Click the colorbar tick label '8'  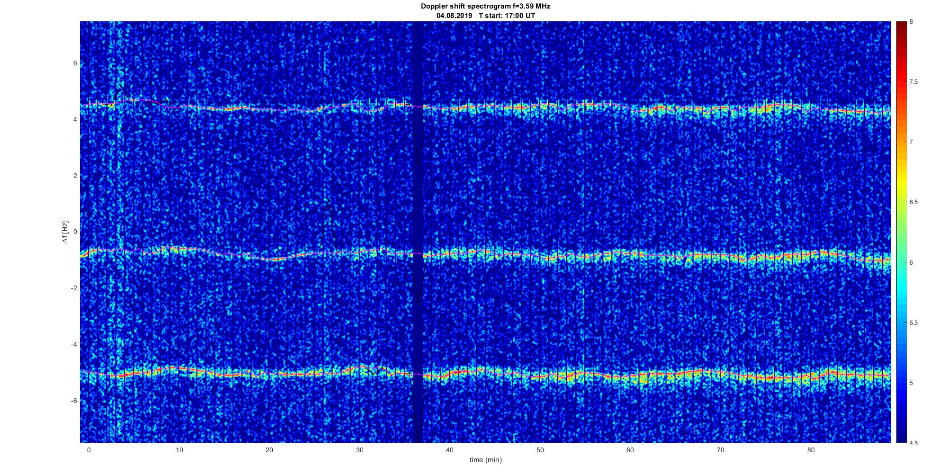(911, 22)
